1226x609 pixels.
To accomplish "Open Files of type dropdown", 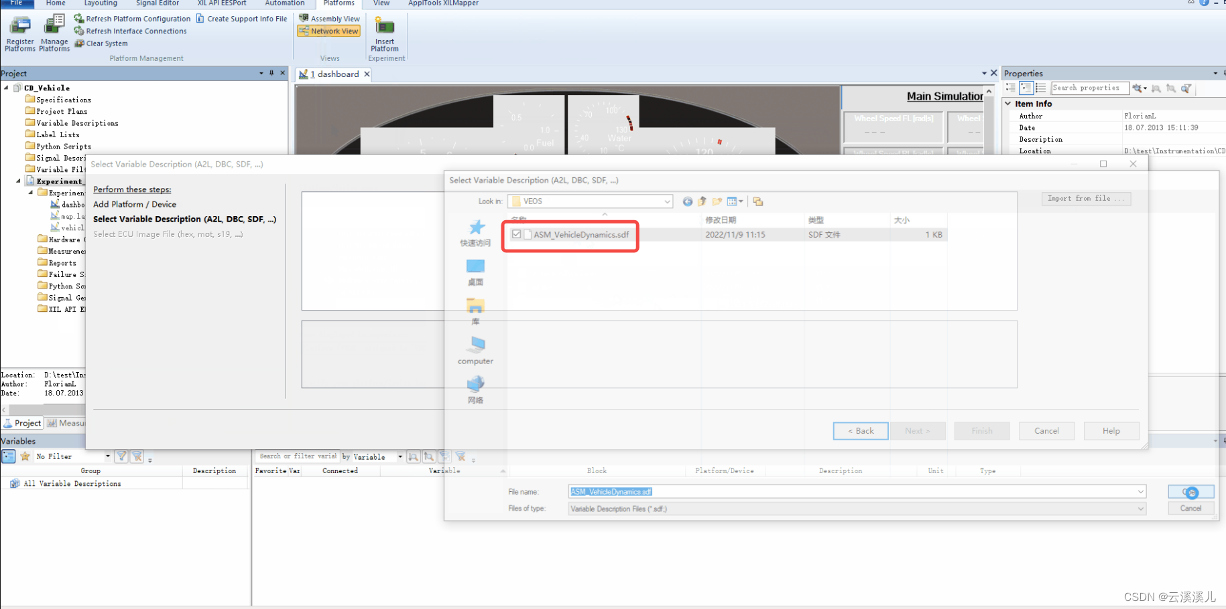I will pyautogui.click(x=1140, y=509).
